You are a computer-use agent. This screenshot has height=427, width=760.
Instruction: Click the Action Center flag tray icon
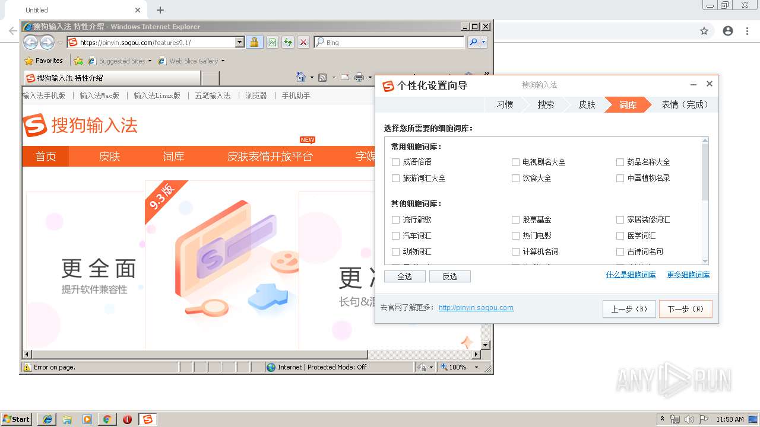704,419
